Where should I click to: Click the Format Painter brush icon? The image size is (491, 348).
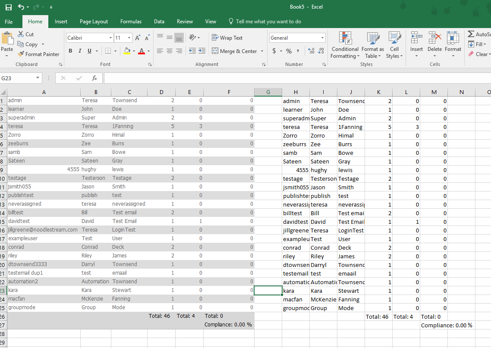21,54
